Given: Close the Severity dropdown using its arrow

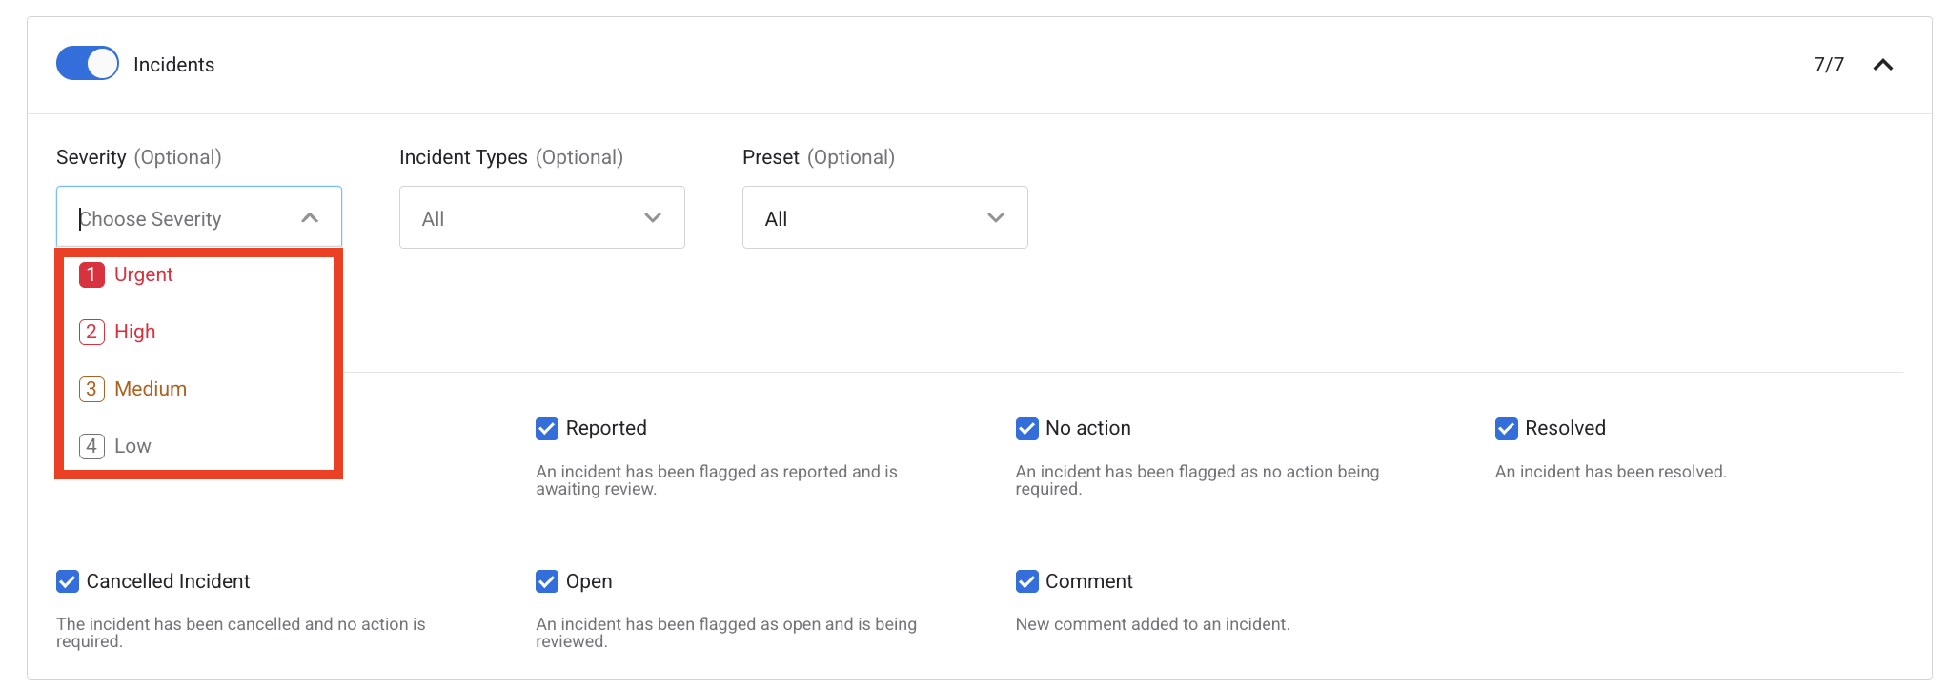Looking at the screenshot, I should pyautogui.click(x=310, y=218).
